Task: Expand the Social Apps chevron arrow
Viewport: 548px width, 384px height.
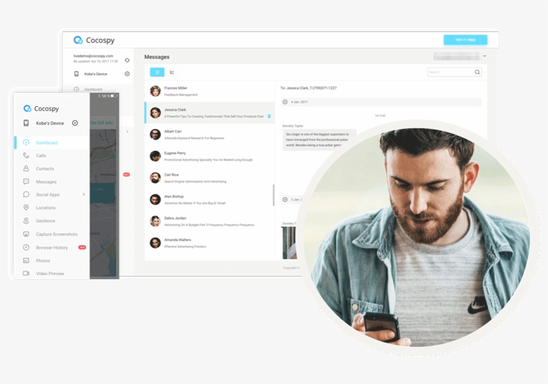Action: point(84,194)
